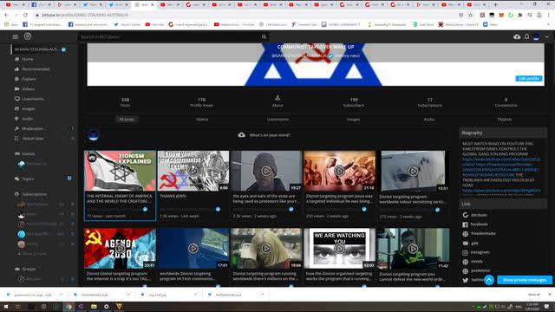Open the Subscriptions count in profile stats
This screenshot has height=312, width=555.
[430, 102]
